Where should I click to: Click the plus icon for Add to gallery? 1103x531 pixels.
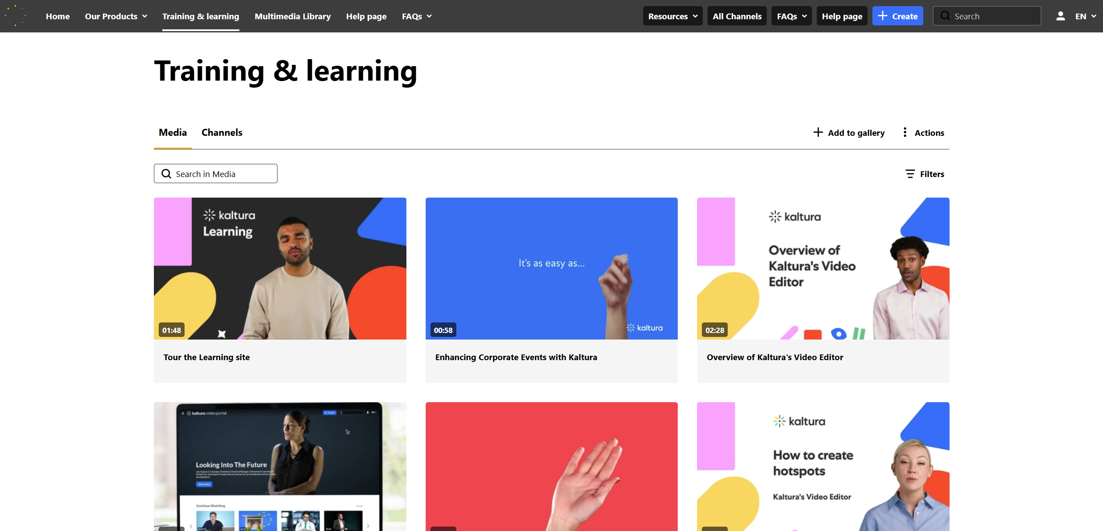[818, 132]
